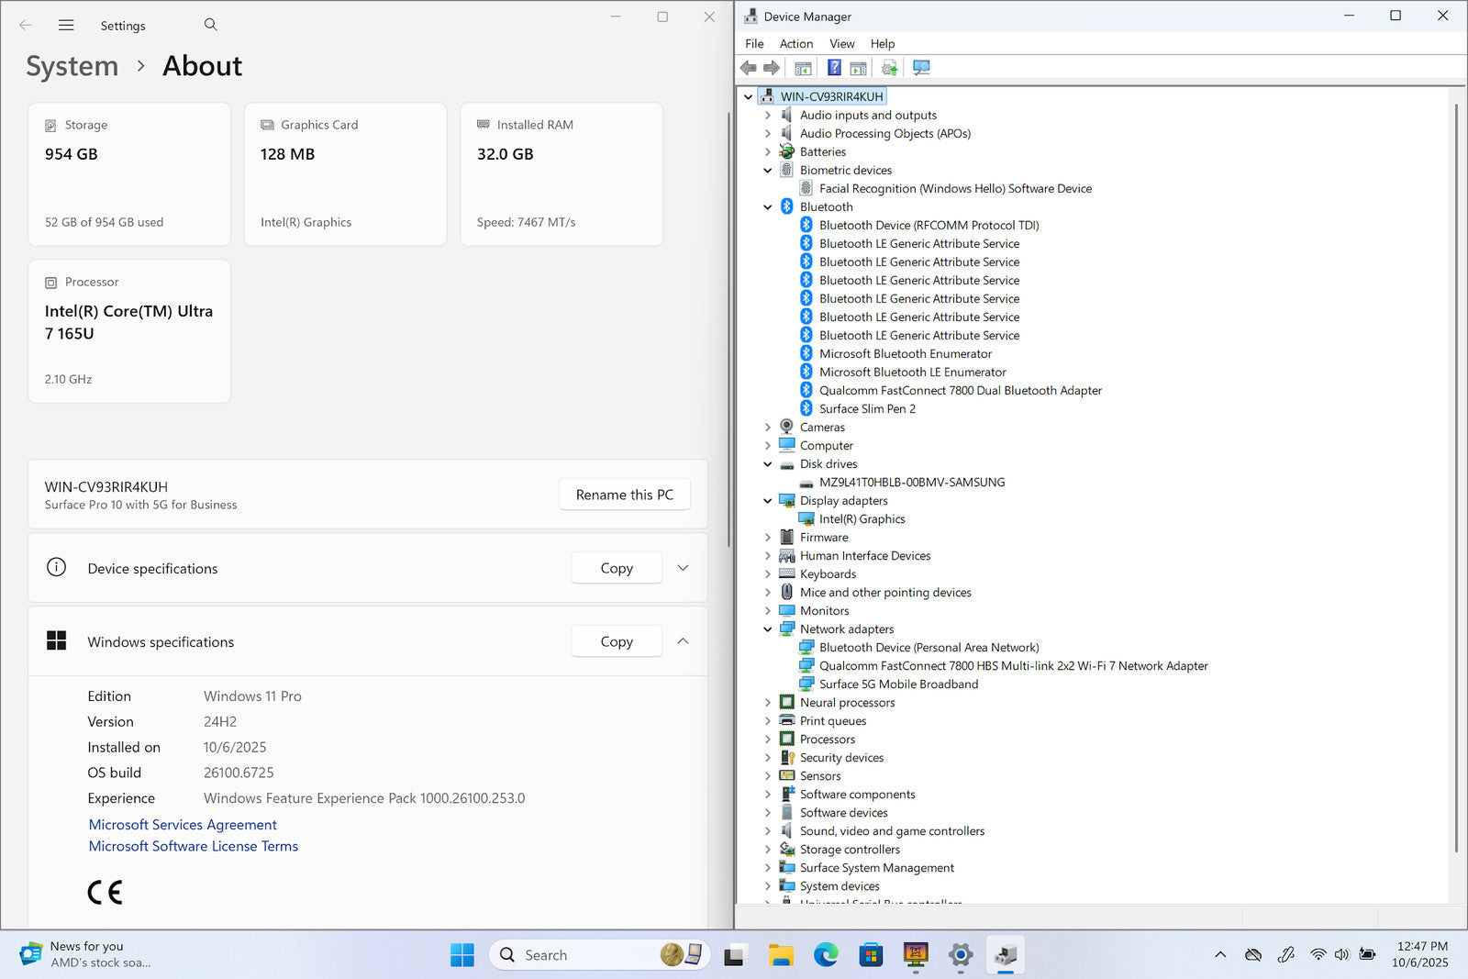Select Surface Slim Pen 2 device

pos(867,409)
